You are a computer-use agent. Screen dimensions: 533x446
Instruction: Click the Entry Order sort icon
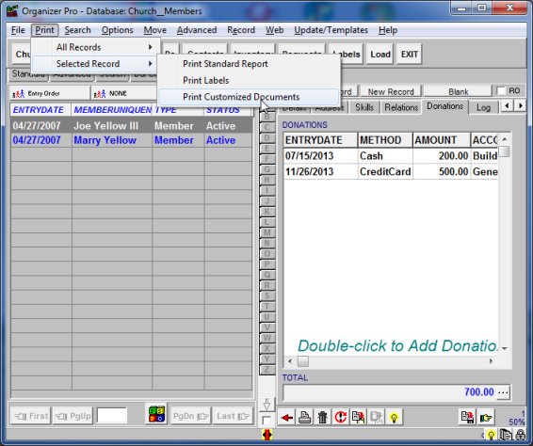tap(18, 93)
